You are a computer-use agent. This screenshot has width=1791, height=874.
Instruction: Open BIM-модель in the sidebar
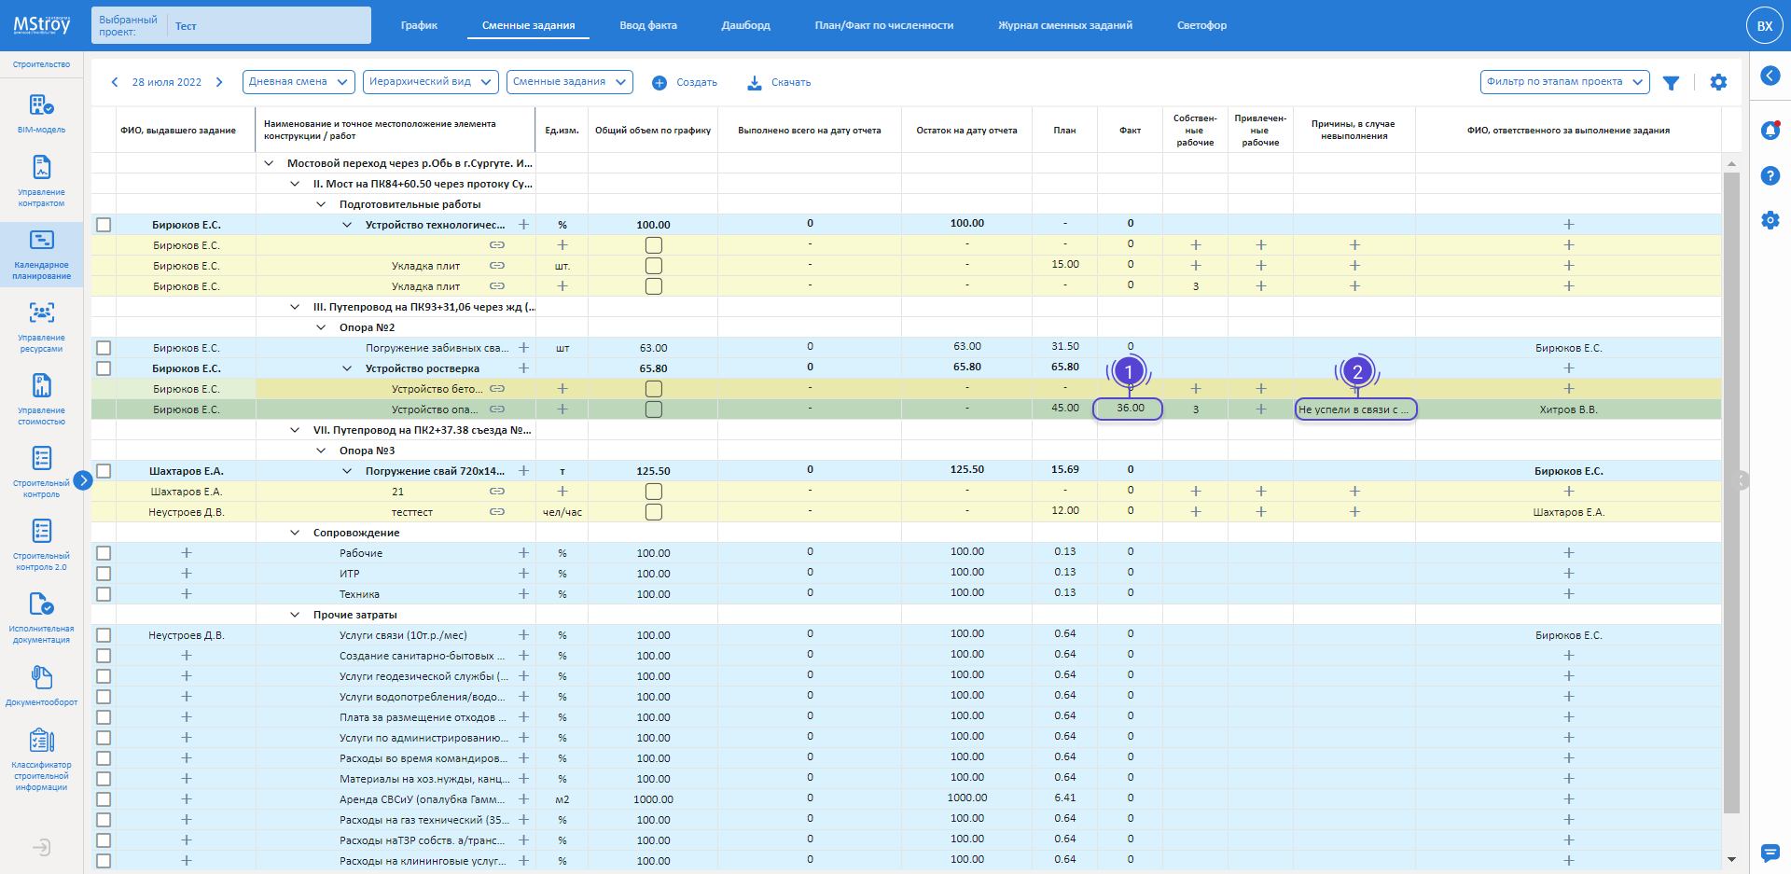[41, 114]
